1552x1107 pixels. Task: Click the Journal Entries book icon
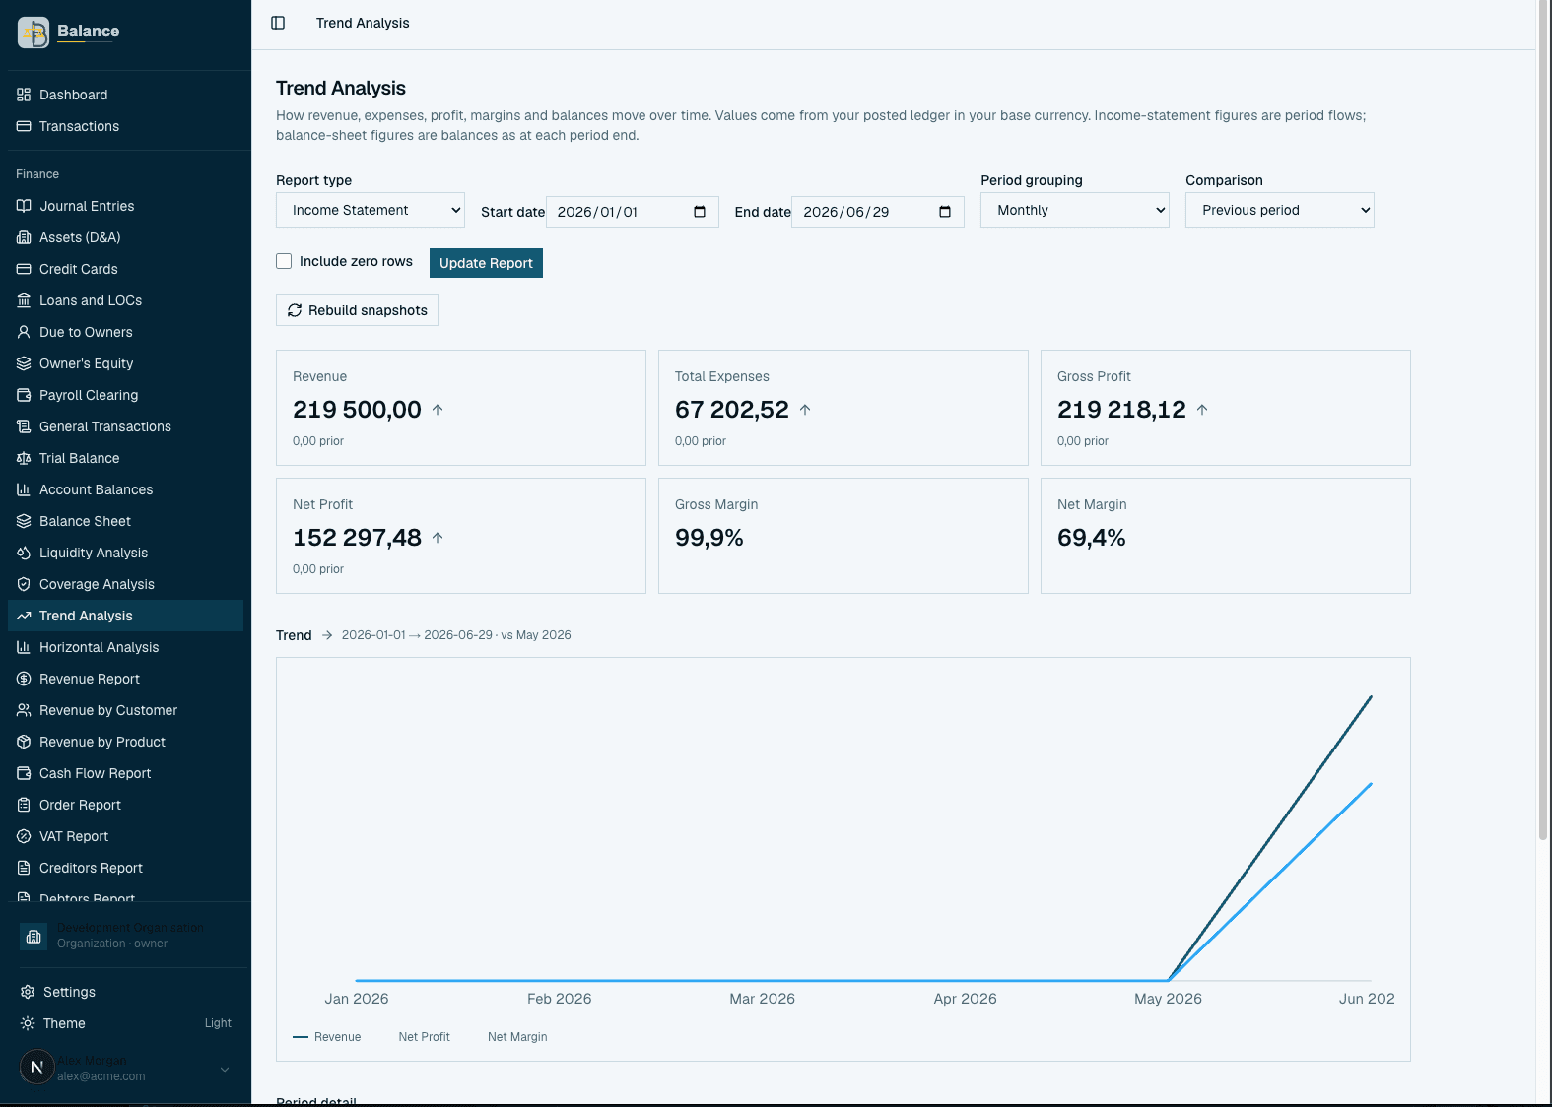click(x=24, y=206)
